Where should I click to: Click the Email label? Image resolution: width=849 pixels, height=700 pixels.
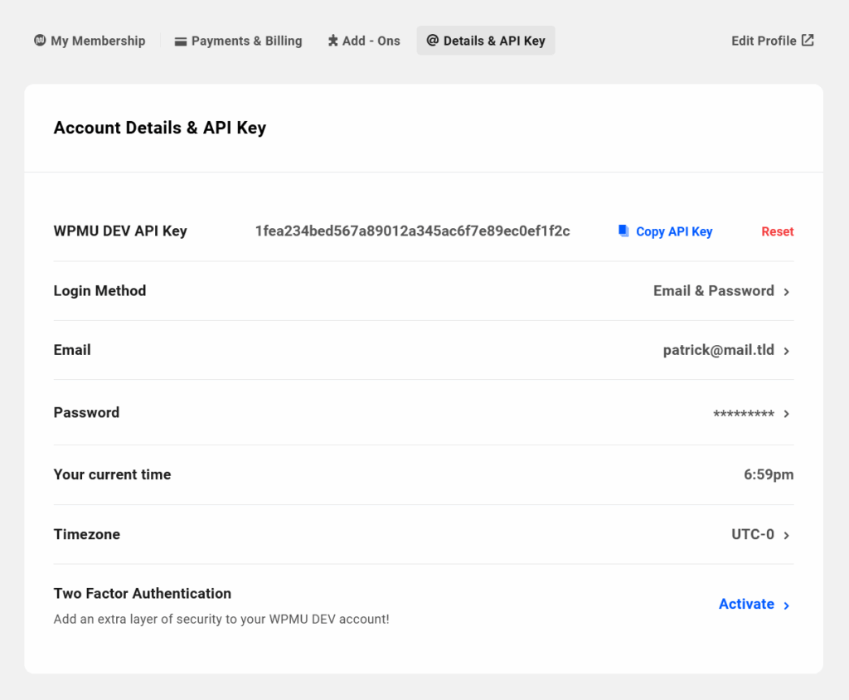72,350
